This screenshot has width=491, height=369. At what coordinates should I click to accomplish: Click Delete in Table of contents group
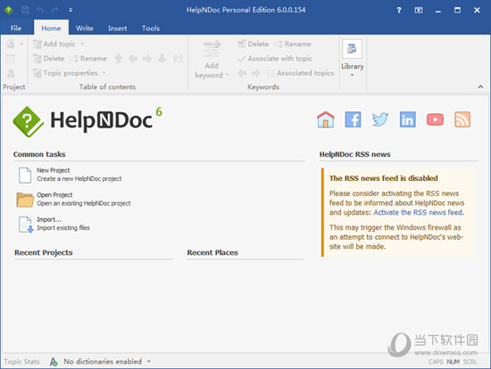click(49, 59)
